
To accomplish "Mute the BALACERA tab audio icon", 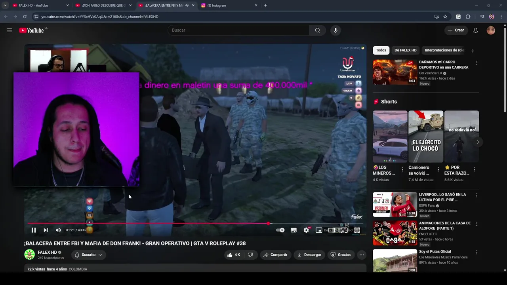I will (187, 6).
